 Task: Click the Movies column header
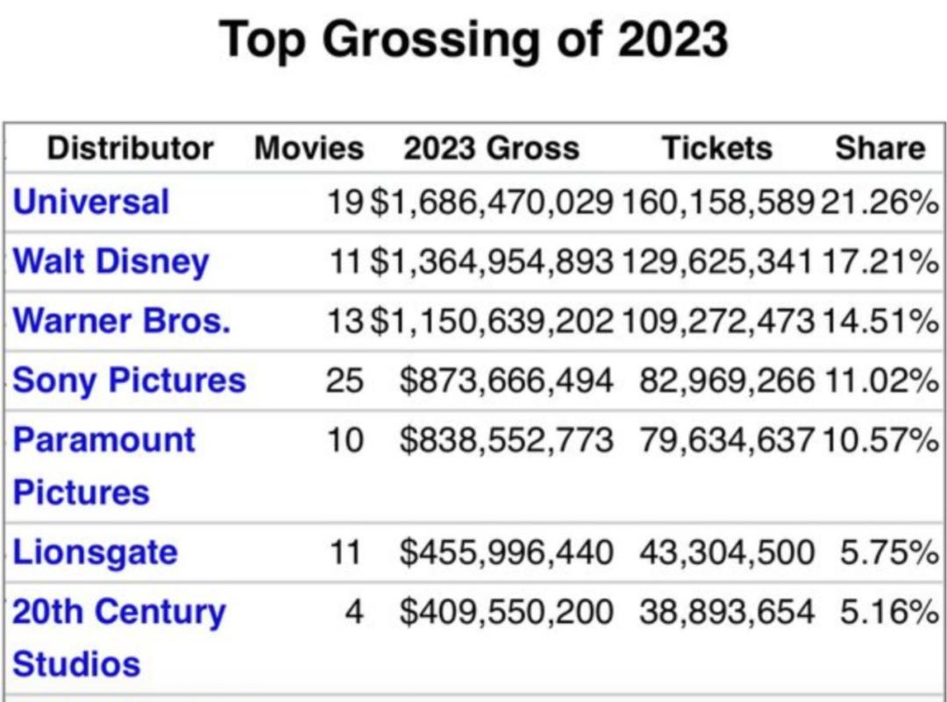tap(309, 148)
